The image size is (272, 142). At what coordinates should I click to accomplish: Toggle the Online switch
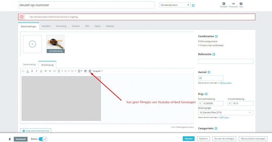tap(43, 139)
